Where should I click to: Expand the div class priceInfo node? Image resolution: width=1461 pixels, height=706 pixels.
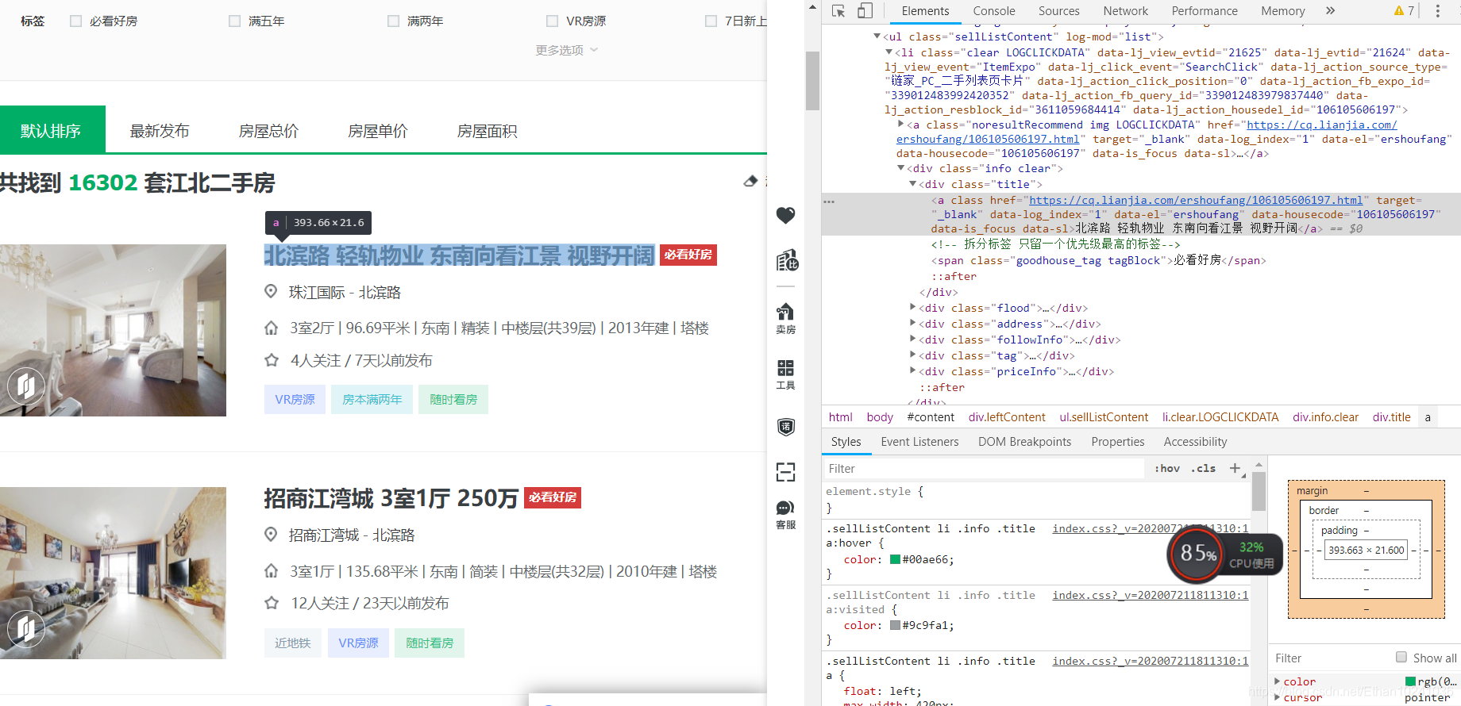coord(912,371)
